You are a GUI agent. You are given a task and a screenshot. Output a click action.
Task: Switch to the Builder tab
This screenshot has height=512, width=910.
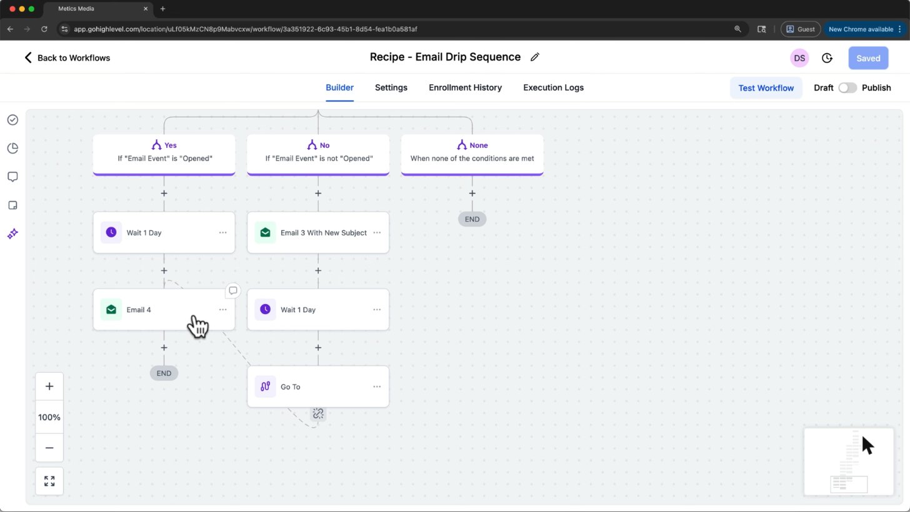pos(339,88)
